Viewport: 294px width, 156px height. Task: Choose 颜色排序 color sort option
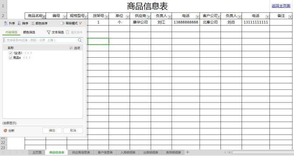point(40,23)
